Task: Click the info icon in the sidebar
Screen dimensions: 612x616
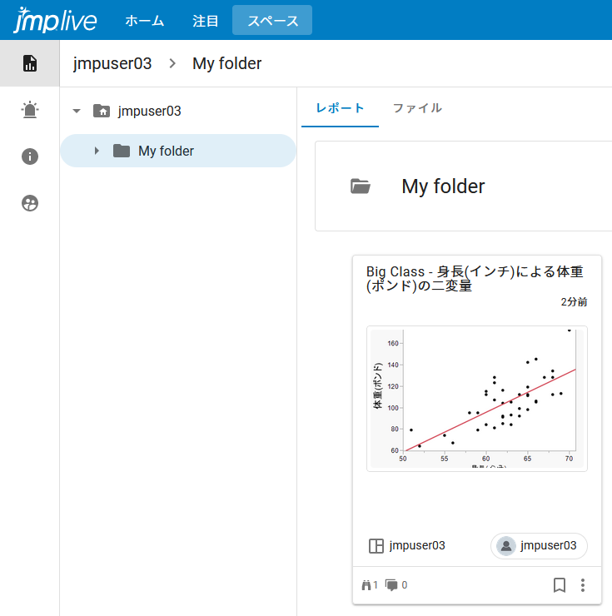Action: tap(30, 156)
